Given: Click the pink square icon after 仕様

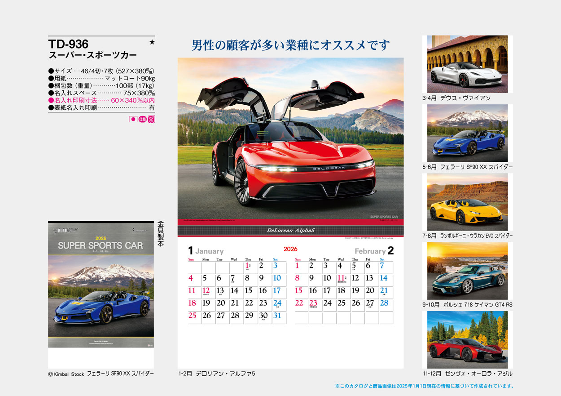Looking at the screenshot, I should 151,120.
